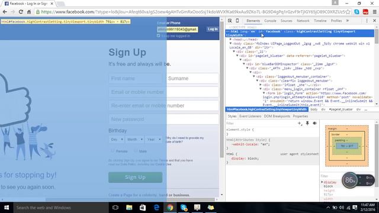The height and width of the screenshot is (213, 379).
Task: Select the body breadcrumb in DevTools
Action: (314, 109)
